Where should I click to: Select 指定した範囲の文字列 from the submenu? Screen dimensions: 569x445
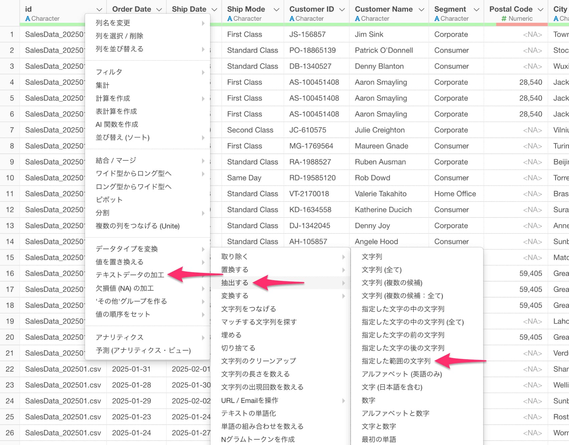coord(396,361)
